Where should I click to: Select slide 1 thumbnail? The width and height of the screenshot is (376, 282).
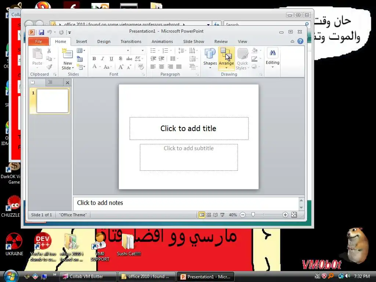tap(52, 101)
